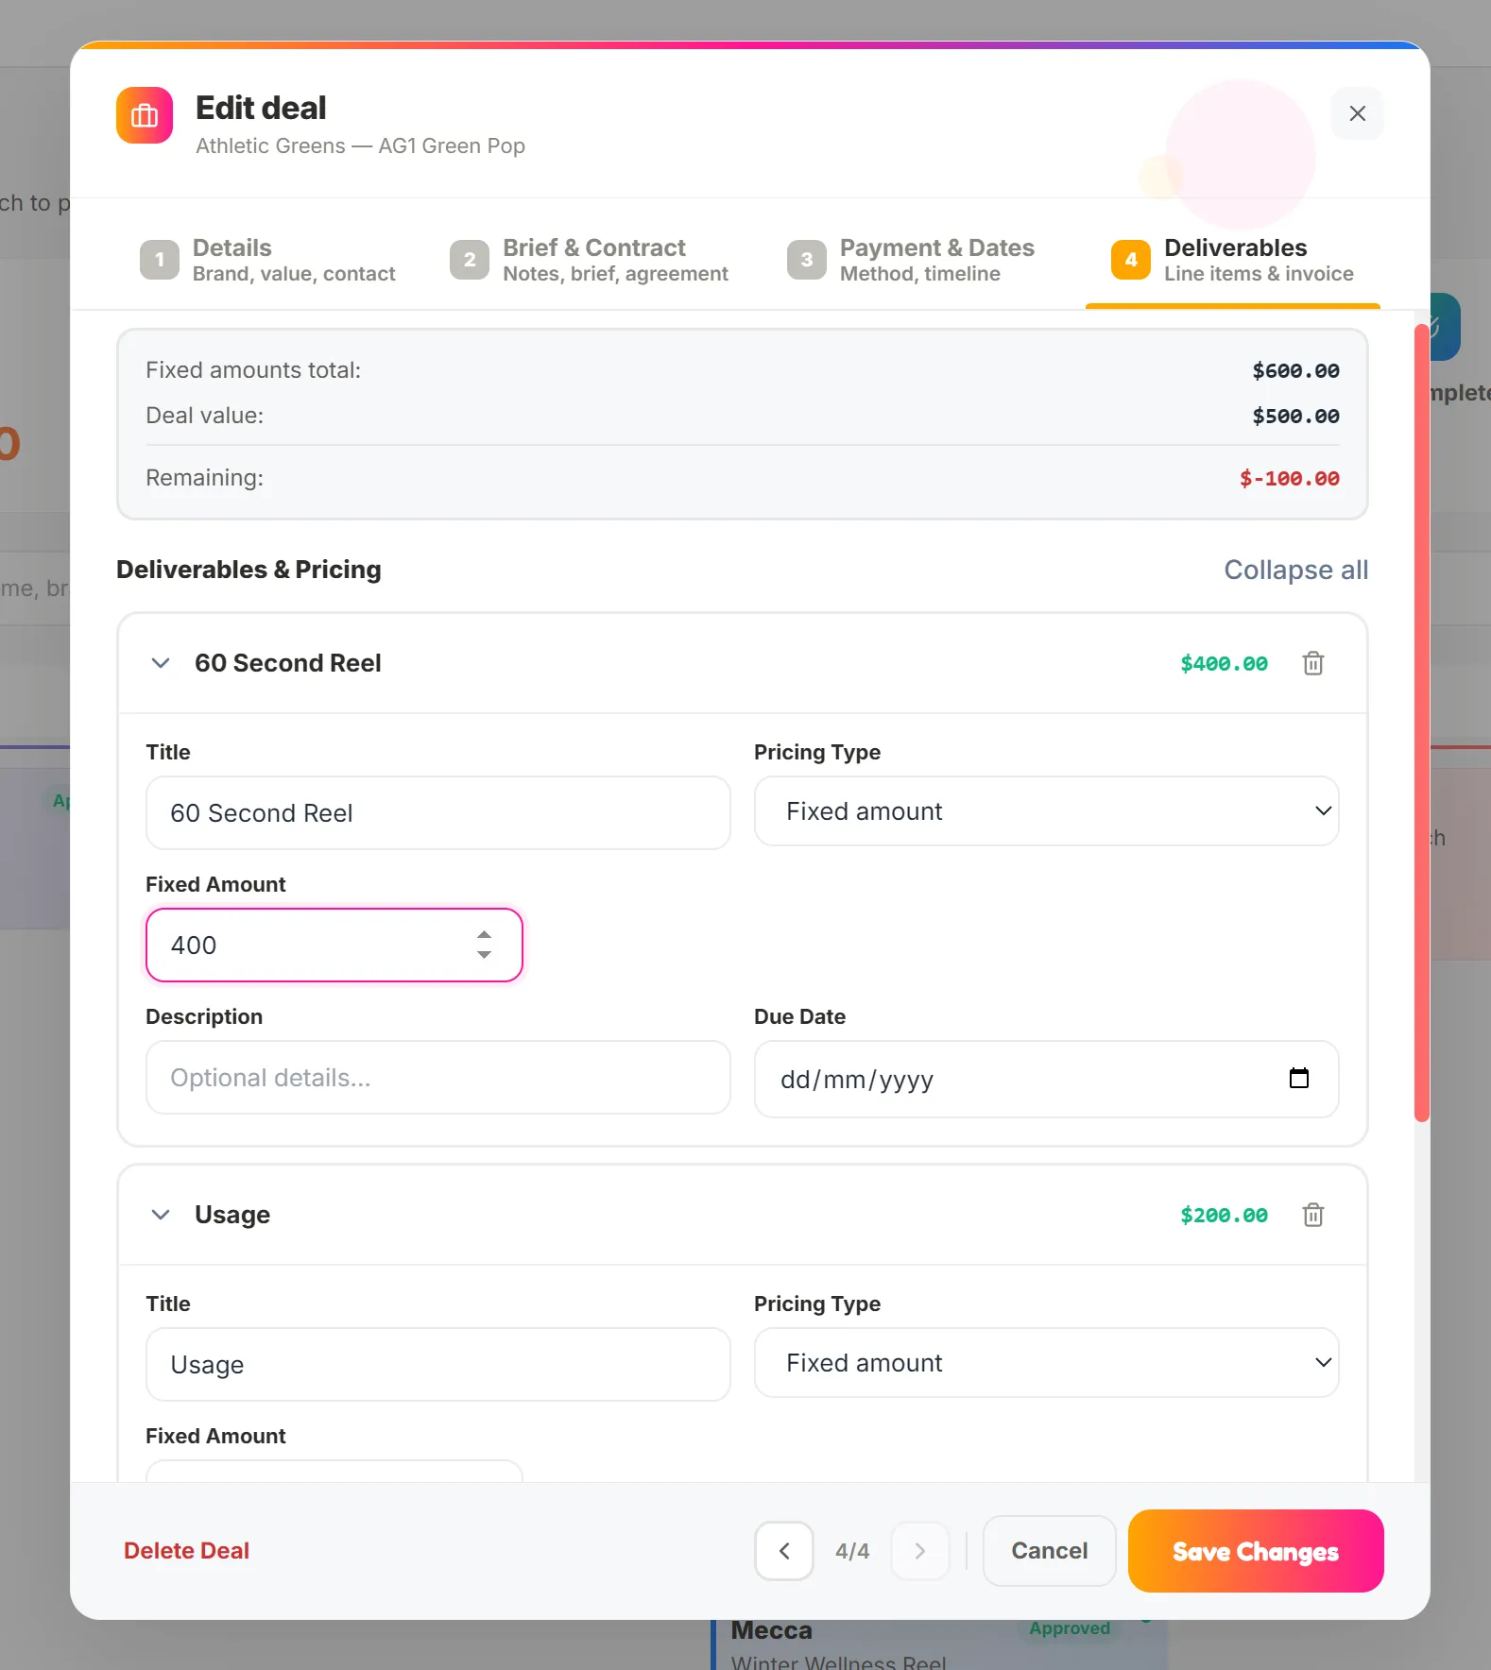This screenshot has height=1670, width=1491.
Task: Click the next step right arrow
Action: pos(919,1551)
